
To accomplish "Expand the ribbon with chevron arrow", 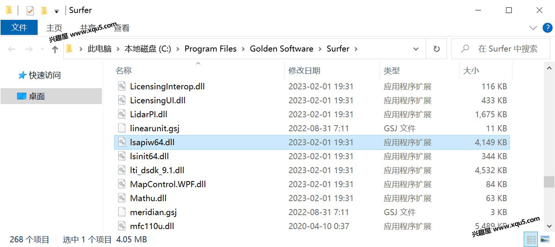I will click(533, 28).
